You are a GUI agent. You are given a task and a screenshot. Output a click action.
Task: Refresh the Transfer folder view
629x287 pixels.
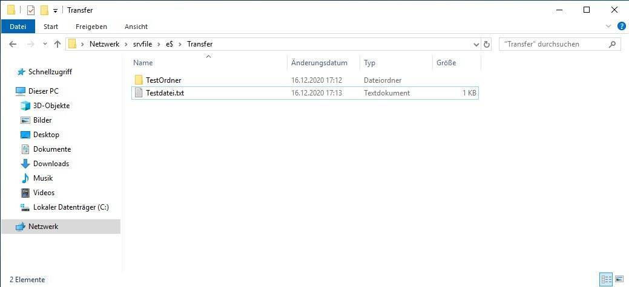(x=487, y=44)
